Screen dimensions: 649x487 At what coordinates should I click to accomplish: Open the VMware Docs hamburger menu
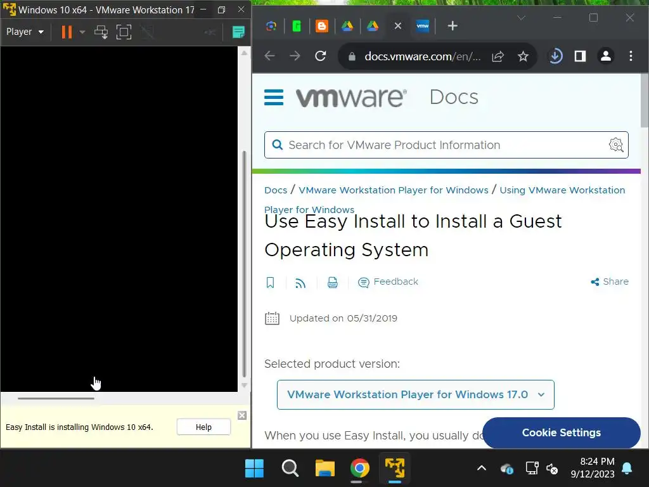[x=274, y=98]
